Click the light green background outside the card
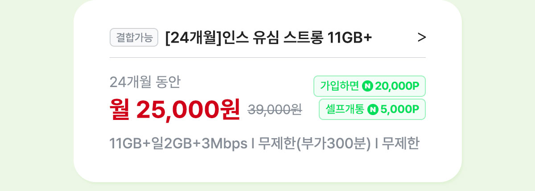 click(x=36, y=95)
